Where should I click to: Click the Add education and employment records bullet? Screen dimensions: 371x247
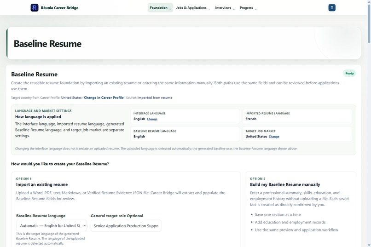pos(290,222)
